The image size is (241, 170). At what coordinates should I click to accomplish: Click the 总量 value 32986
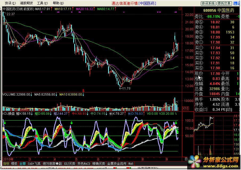pos(215,89)
